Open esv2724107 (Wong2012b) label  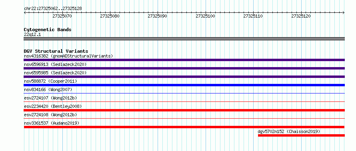click(50, 98)
